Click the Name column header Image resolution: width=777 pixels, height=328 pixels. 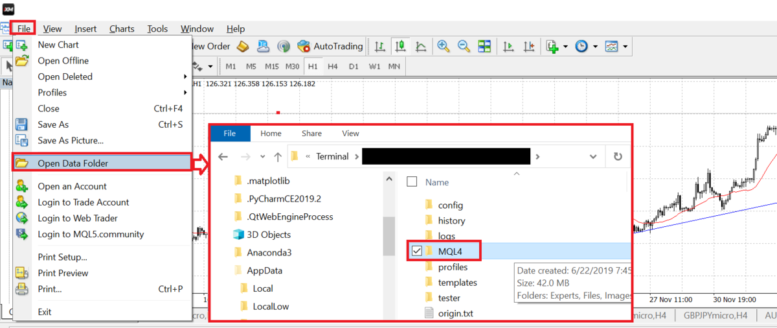tap(438, 182)
